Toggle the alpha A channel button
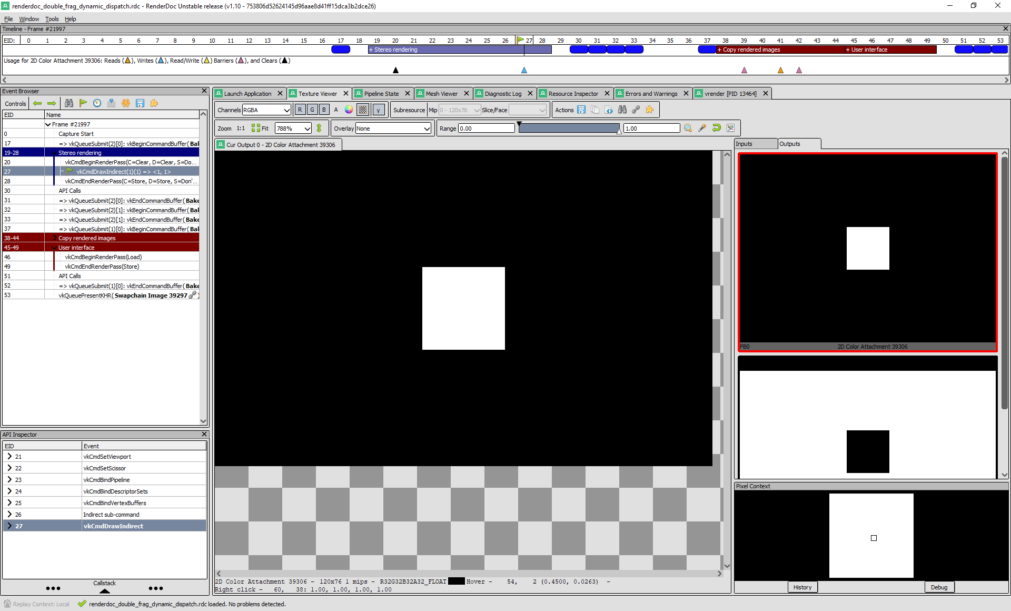This screenshot has height=611, width=1011. coord(336,110)
